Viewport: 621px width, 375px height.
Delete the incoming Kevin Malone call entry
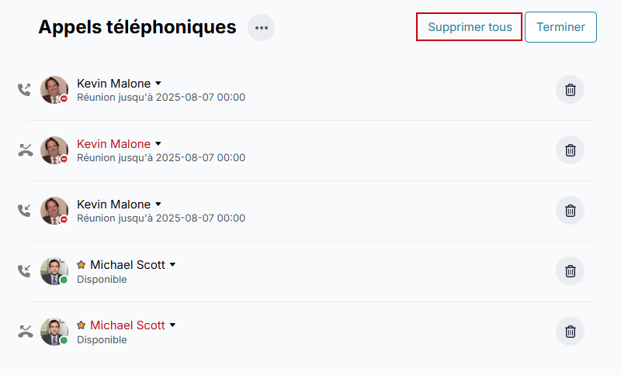click(x=570, y=211)
